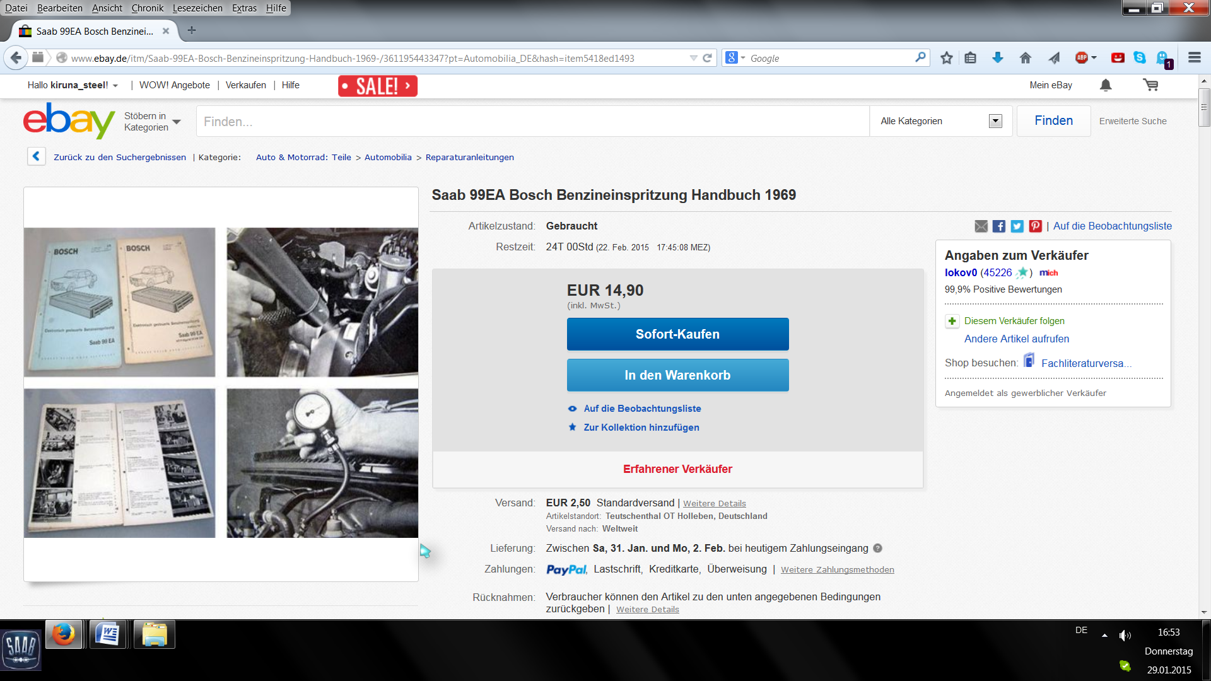
Task: Open seller profile lokov0
Action: tap(961, 272)
